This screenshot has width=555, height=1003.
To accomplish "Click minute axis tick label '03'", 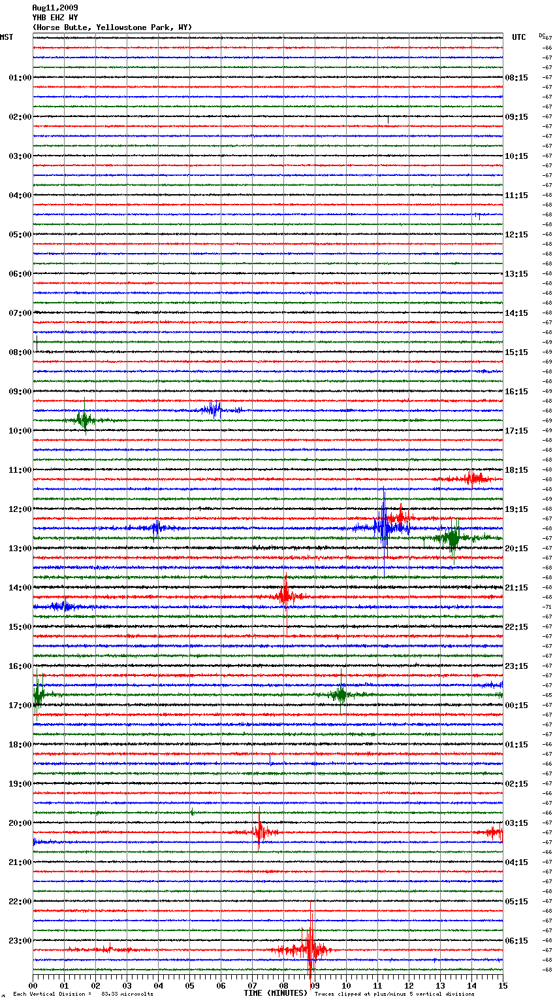I will tap(127, 986).
